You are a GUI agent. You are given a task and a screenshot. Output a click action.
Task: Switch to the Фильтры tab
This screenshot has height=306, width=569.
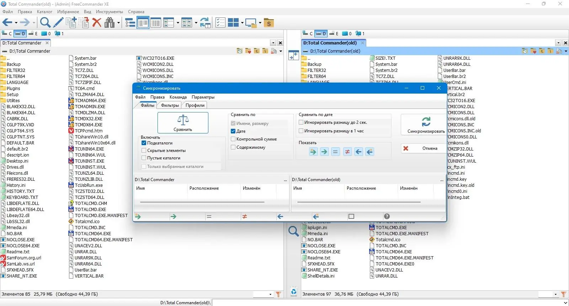coord(170,105)
